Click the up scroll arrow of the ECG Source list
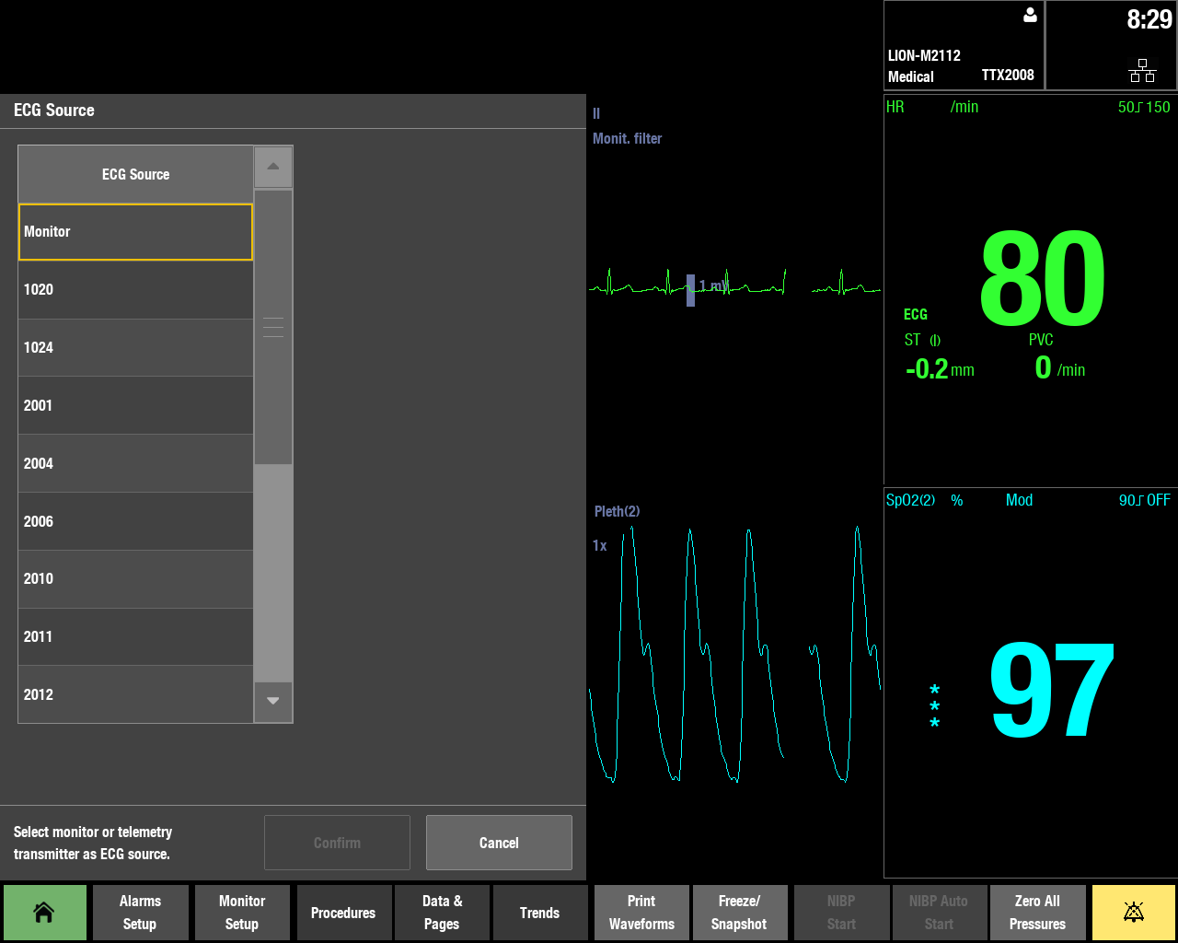Viewport: 1178px width, 943px height. 272,166
